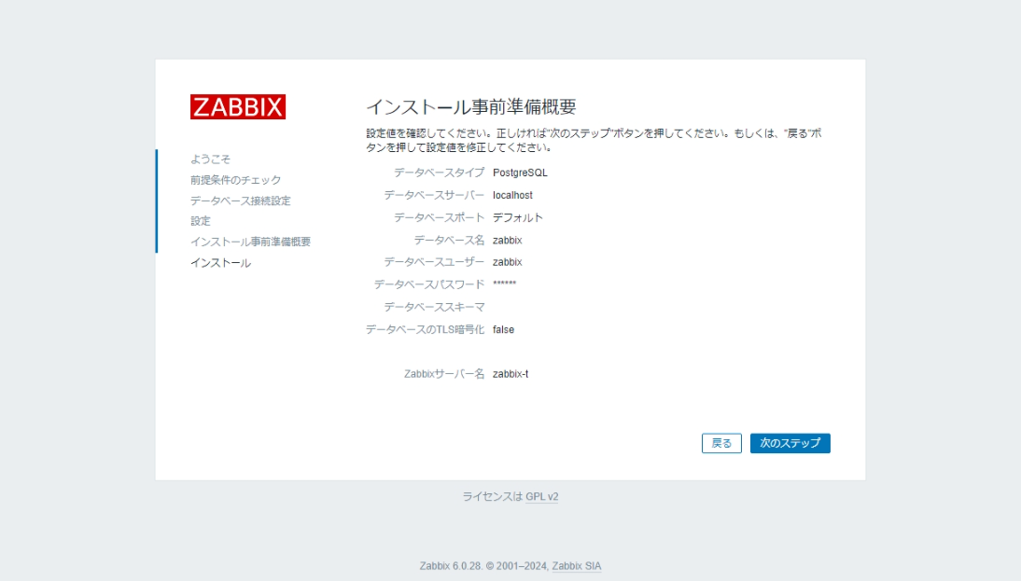Viewport: 1021px width, 581px height.
Task: Select the インストール step in sidebar
Action: [221, 263]
